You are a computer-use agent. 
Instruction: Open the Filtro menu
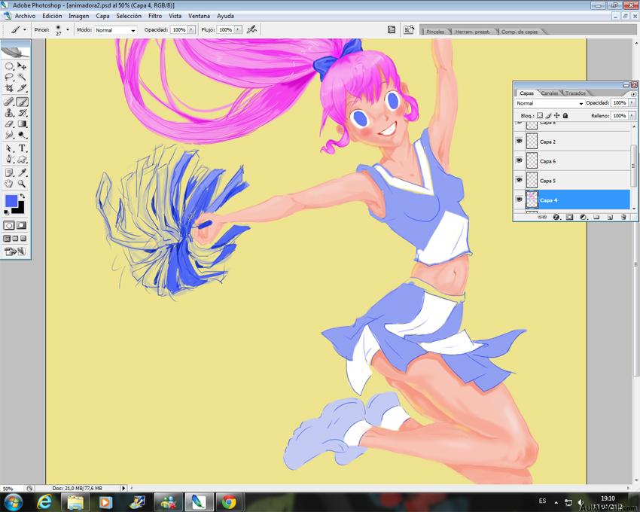click(155, 16)
